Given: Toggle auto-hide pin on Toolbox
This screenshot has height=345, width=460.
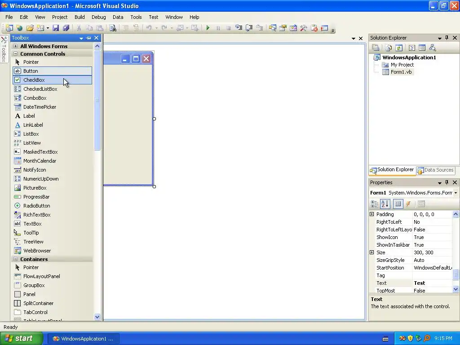Looking at the screenshot, I should coord(88,38).
